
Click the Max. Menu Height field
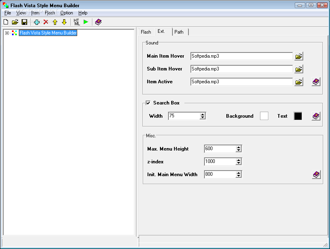(x=220, y=149)
